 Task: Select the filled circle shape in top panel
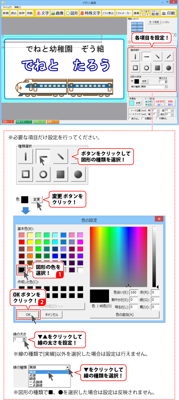pos(168,68)
